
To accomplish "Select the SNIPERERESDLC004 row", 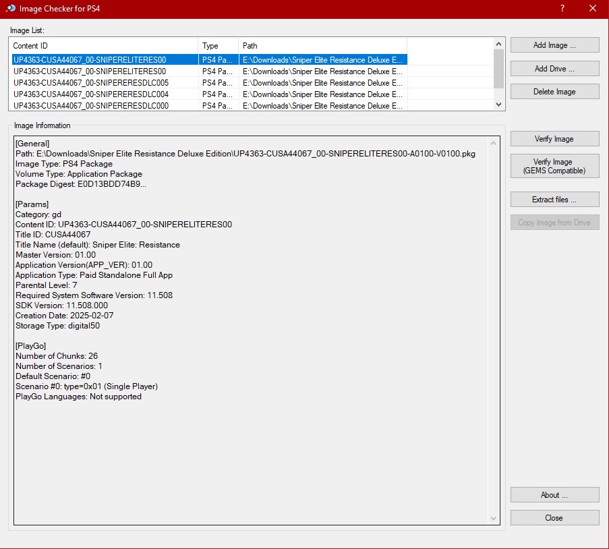I will click(x=210, y=94).
